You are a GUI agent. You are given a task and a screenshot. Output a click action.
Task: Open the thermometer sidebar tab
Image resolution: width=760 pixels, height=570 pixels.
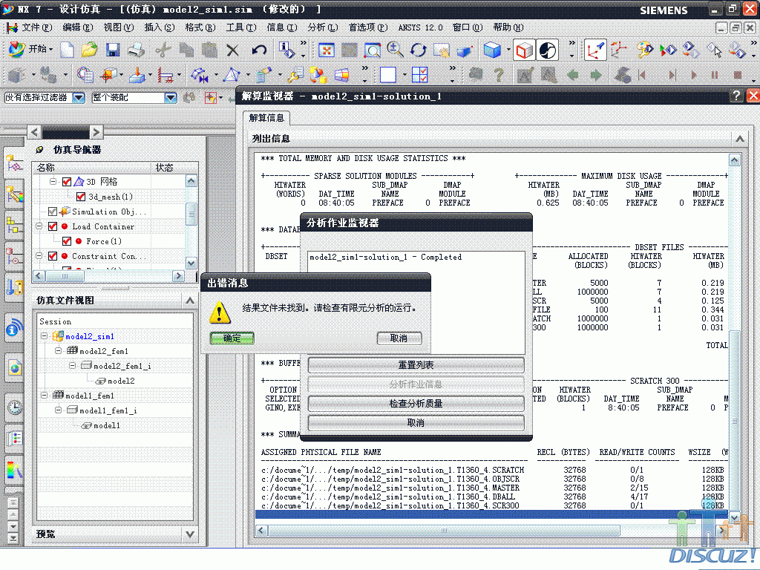coord(15,286)
